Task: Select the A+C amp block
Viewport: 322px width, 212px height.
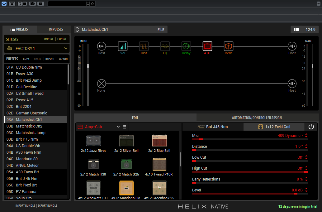Action: tap(207, 46)
